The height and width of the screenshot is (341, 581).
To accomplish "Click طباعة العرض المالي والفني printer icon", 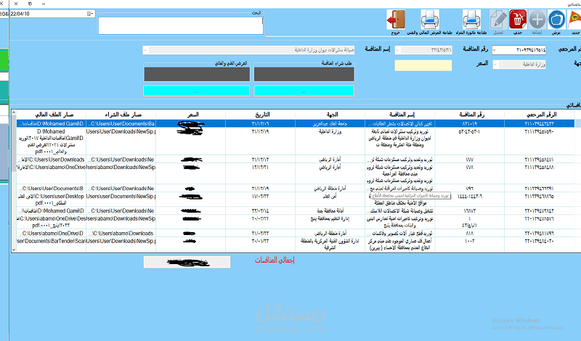I will [430, 20].
